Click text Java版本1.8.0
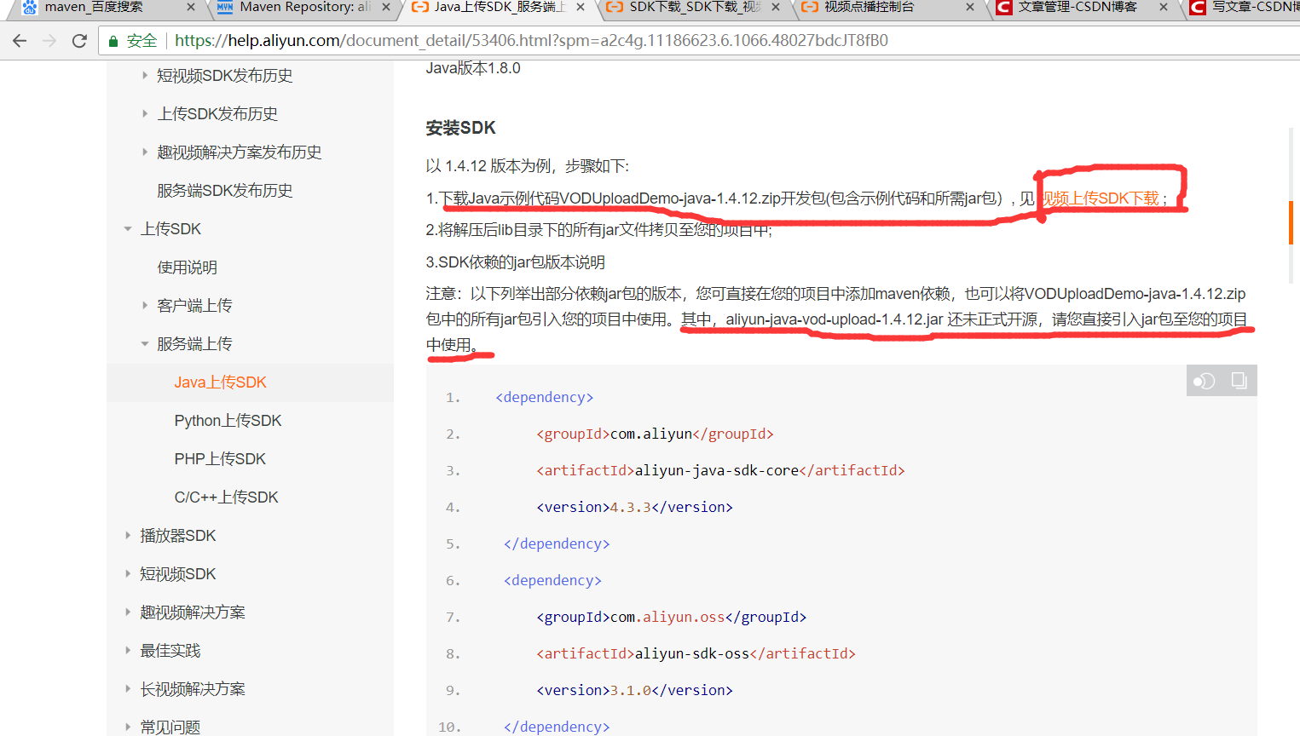Image resolution: width=1300 pixels, height=736 pixels. pos(473,68)
